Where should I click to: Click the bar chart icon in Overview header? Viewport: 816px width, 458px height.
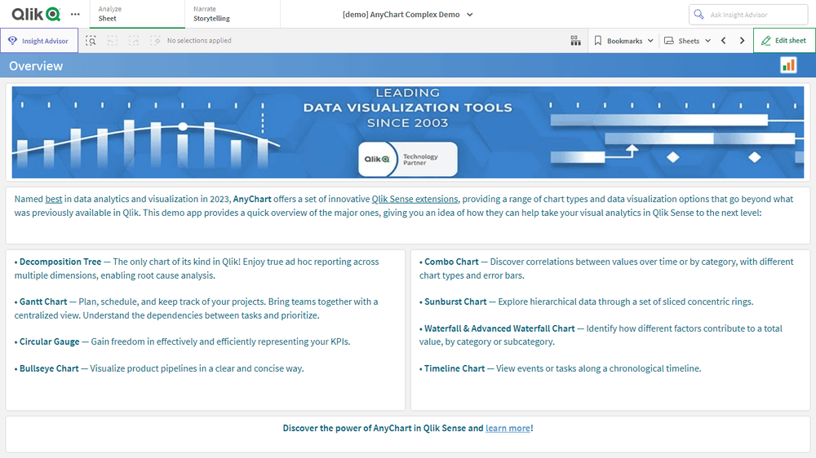(788, 65)
